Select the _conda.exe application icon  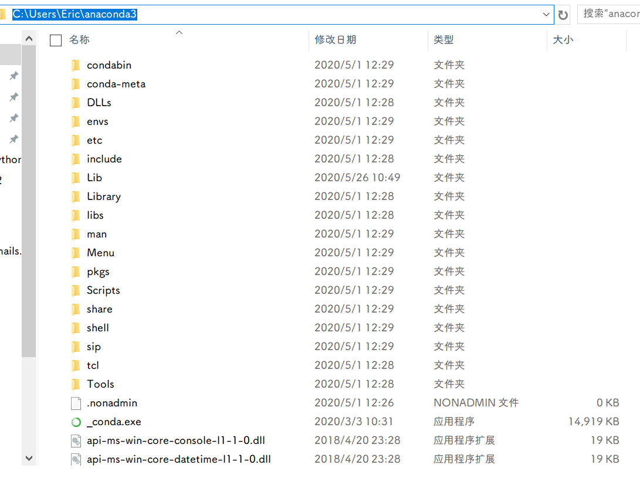pos(76,422)
